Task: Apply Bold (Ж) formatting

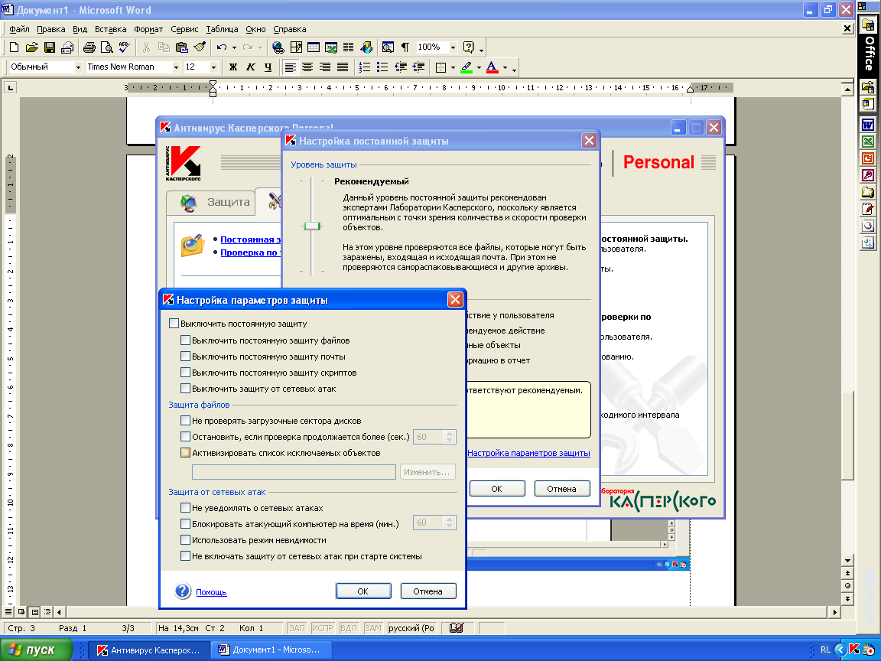Action: tap(233, 67)
